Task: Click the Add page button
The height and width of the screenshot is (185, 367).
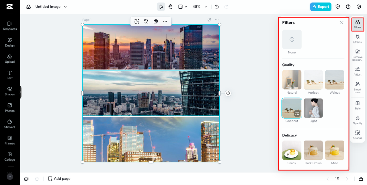Action: 59,179
